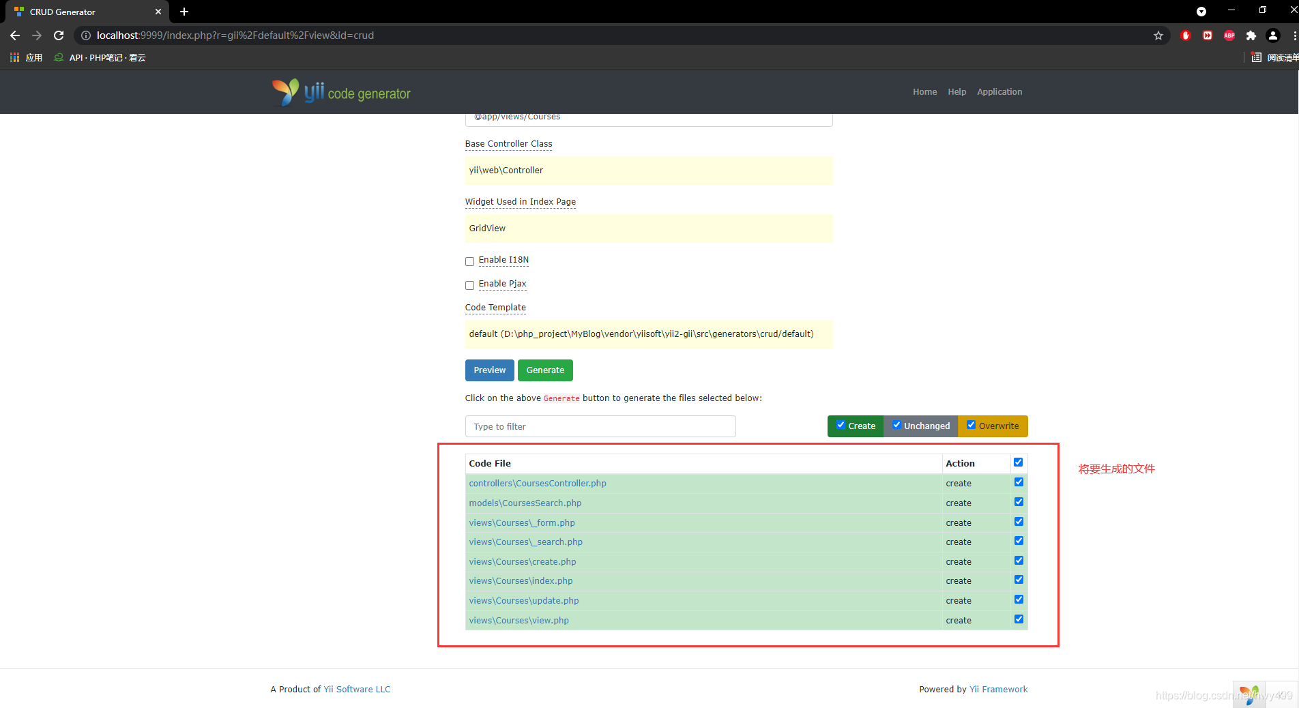Uncheck CoursesController.php checkbox

[x=1019, y=482]
